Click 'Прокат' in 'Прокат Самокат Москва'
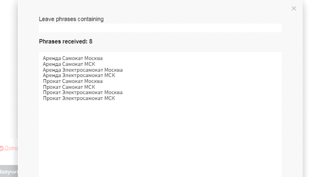 pos(52,81)
